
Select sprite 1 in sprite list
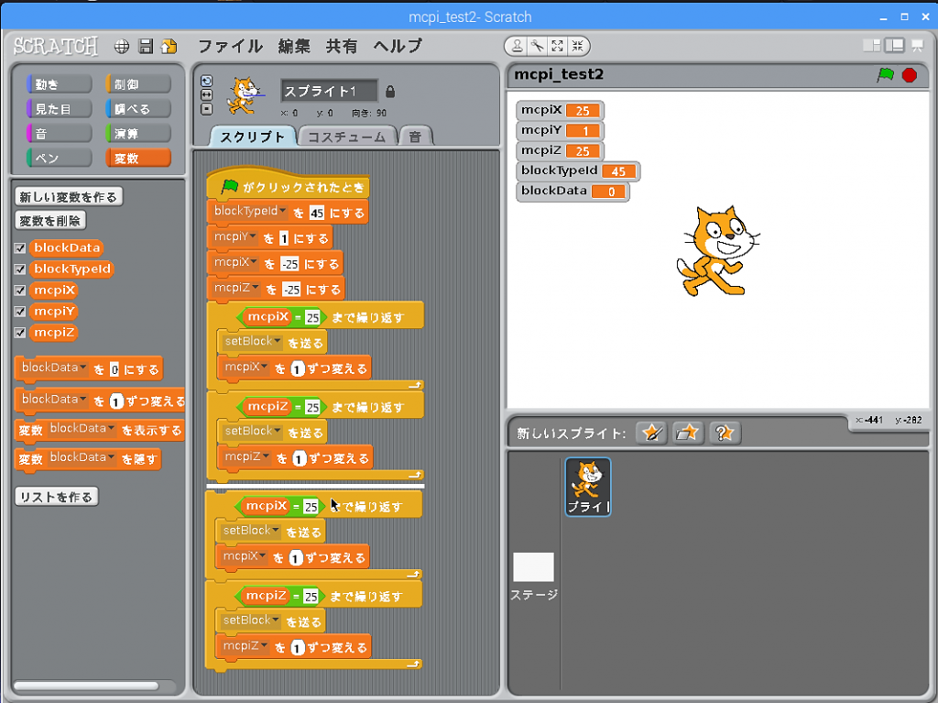pyautogui.click(x=588, y=487)
